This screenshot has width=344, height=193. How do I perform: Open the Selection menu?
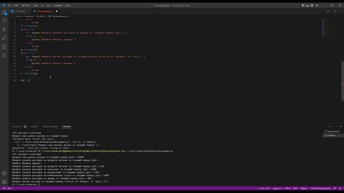coord(25,5)
